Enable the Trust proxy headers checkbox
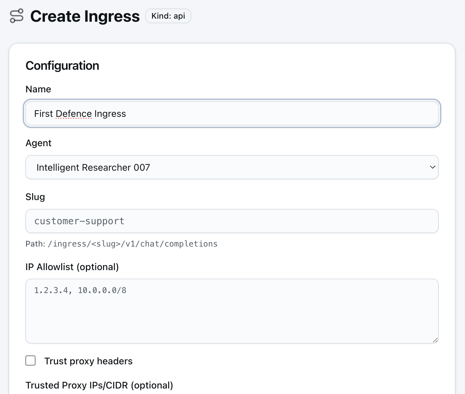The width and height of the screenshot is (465, 394). point(31,361)
